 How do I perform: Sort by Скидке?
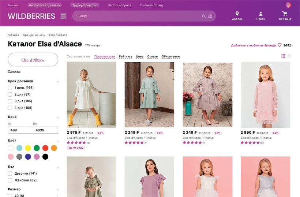pyautogui.click(x=153, y=56)
